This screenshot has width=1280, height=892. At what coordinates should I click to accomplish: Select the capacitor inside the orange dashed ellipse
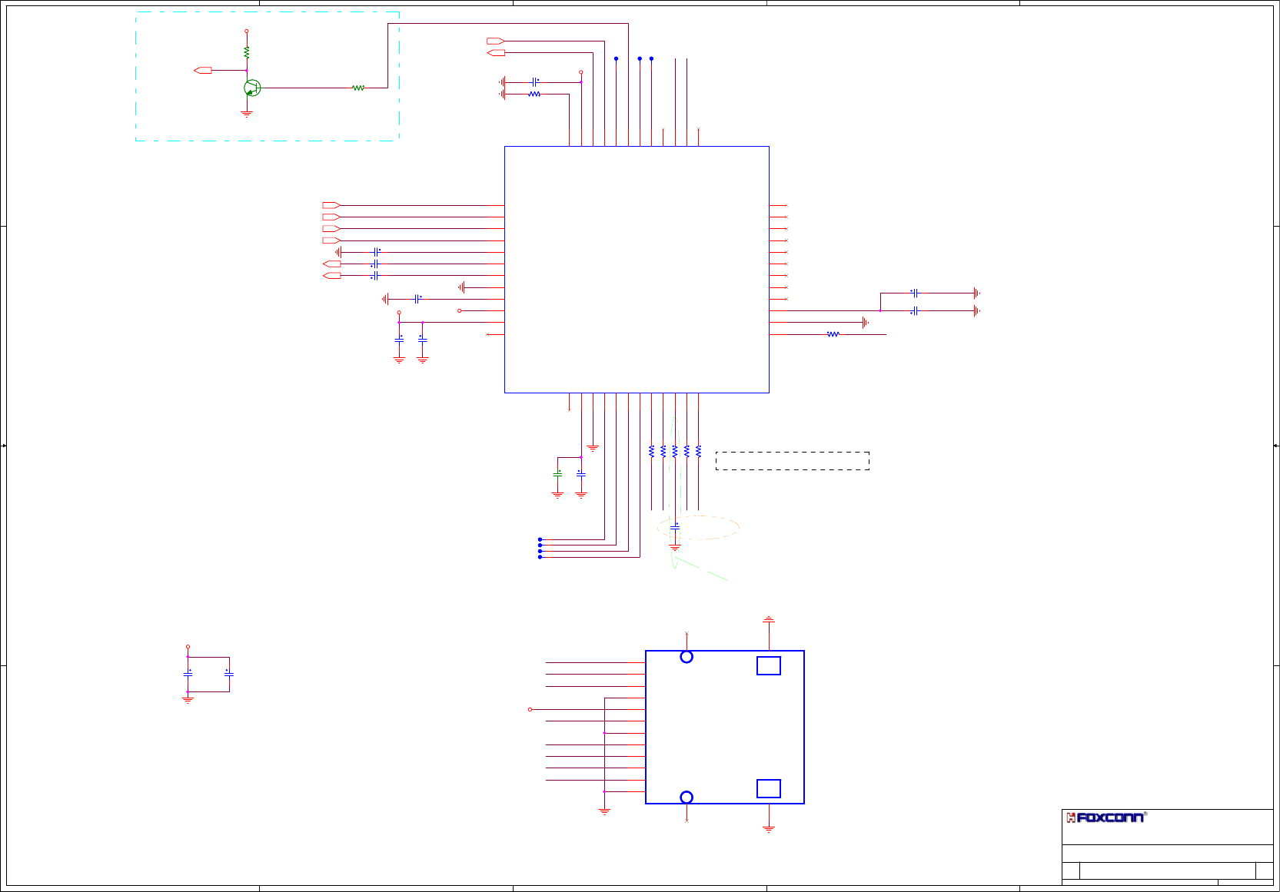(x=675, y=527)
